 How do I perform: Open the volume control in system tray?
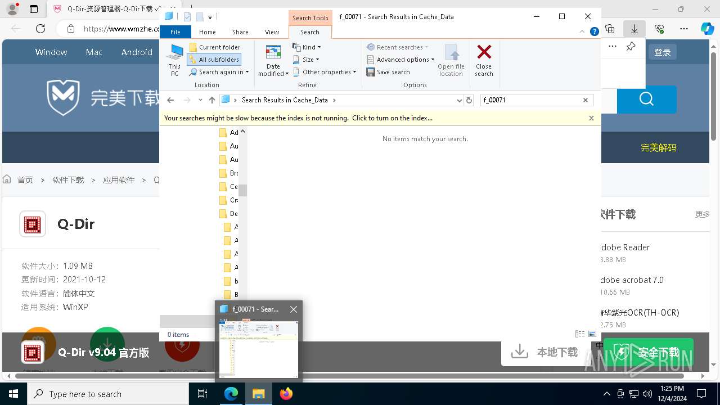[647, 394]
